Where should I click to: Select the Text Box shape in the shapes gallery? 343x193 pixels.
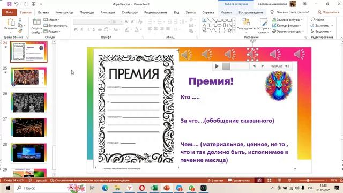[204, 20]
